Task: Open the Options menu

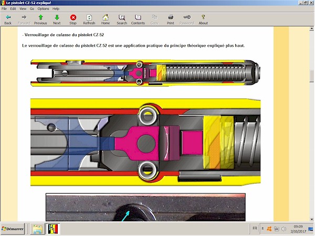Action: click(43, 8)
